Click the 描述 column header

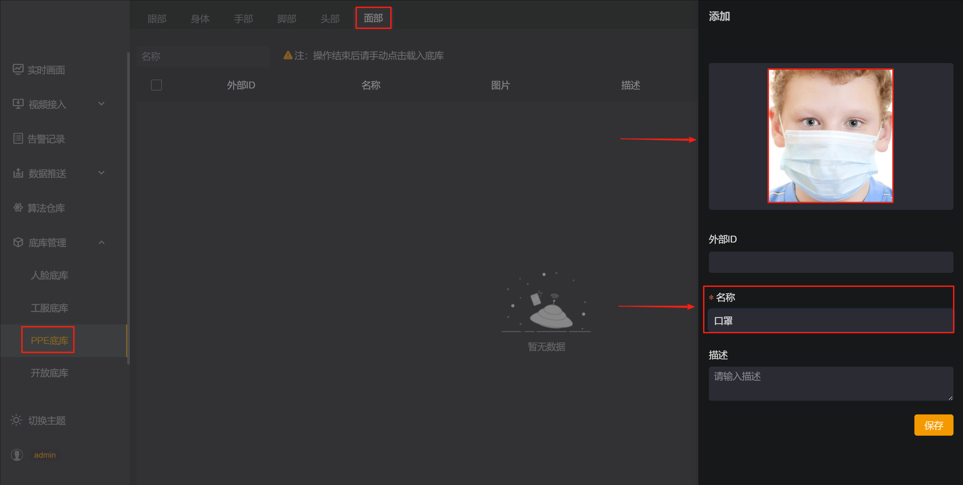point(631,85)
